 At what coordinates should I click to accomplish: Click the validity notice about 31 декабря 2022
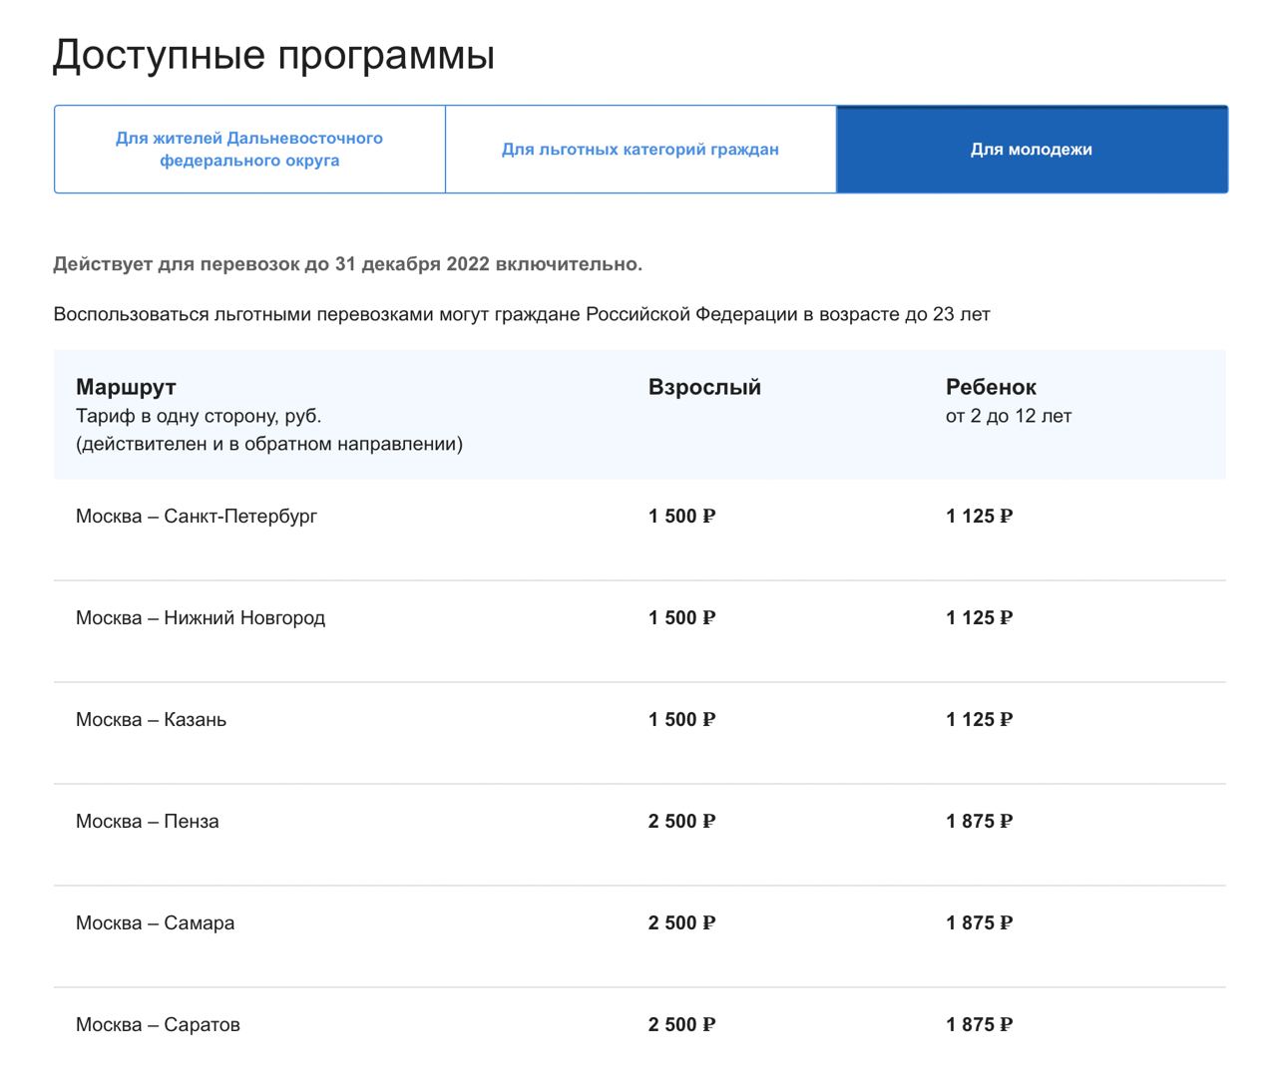coord(347,264)
